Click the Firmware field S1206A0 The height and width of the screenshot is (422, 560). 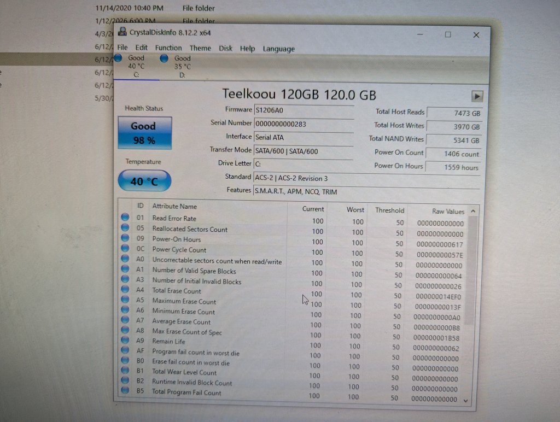(304, 110)
